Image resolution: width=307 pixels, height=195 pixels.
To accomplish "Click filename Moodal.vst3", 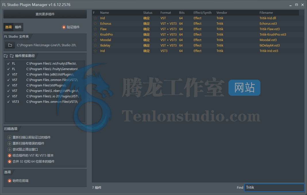I will tap(268, 40).
